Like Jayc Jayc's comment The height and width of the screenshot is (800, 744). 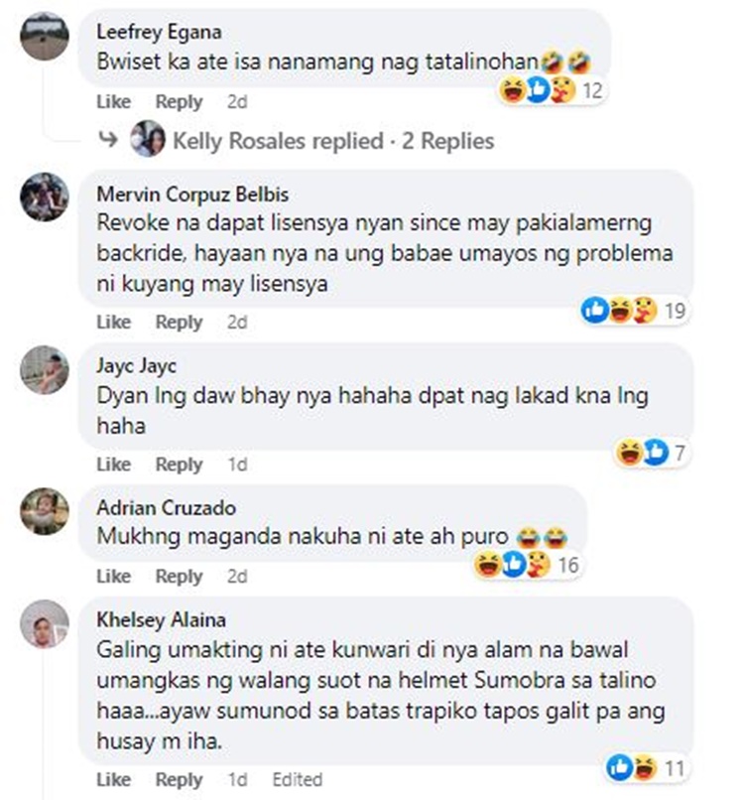click(x=114, y=465)
